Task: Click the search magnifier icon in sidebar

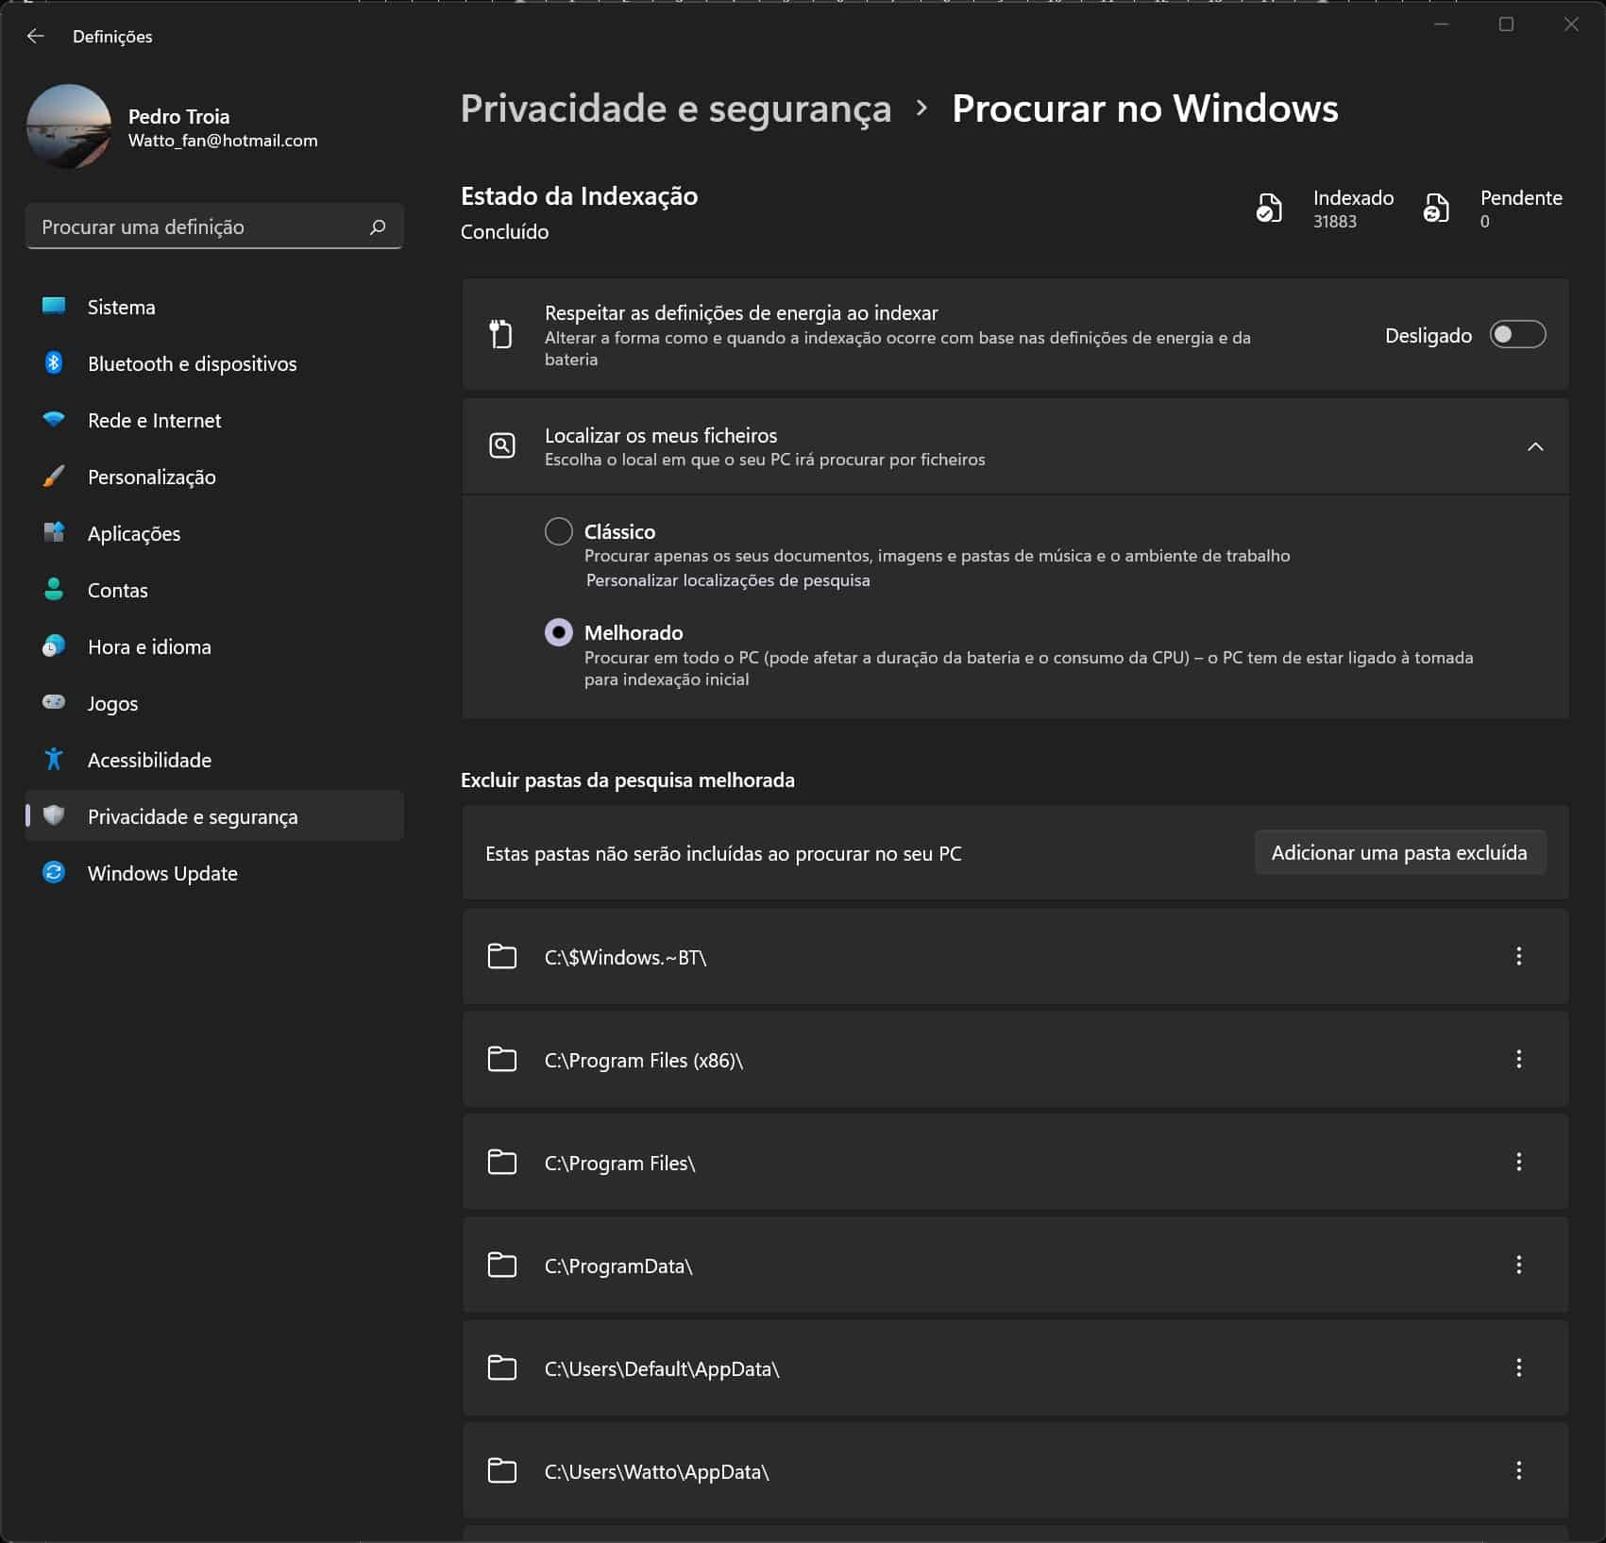Action: [x=378, y=227]
